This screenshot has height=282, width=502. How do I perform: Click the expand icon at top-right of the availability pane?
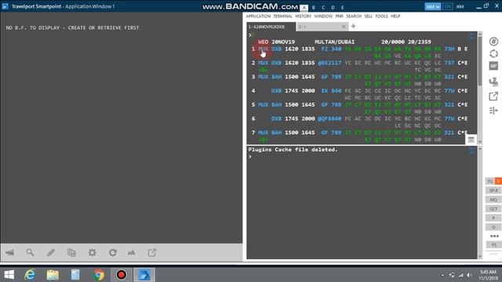click(471, 36)
